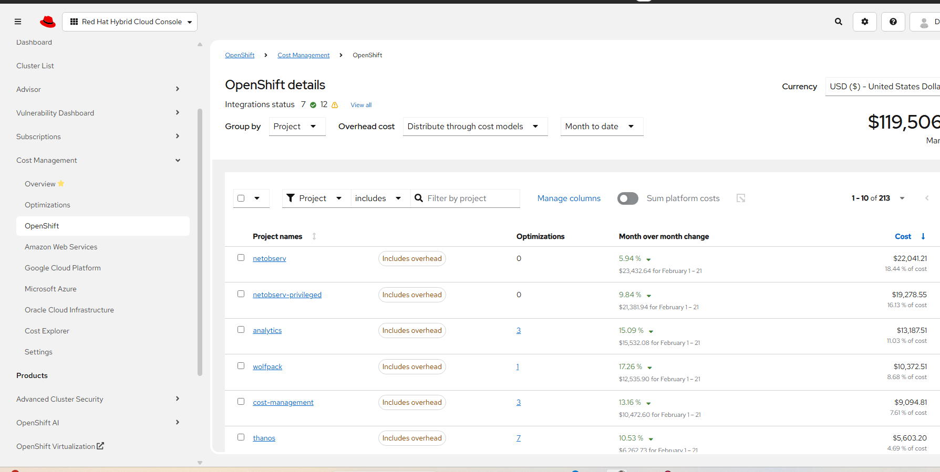Click the apps grid icon in console switcher
This screenshot has height=472, width=940.
pyautogui.click(x=74, y=22)
